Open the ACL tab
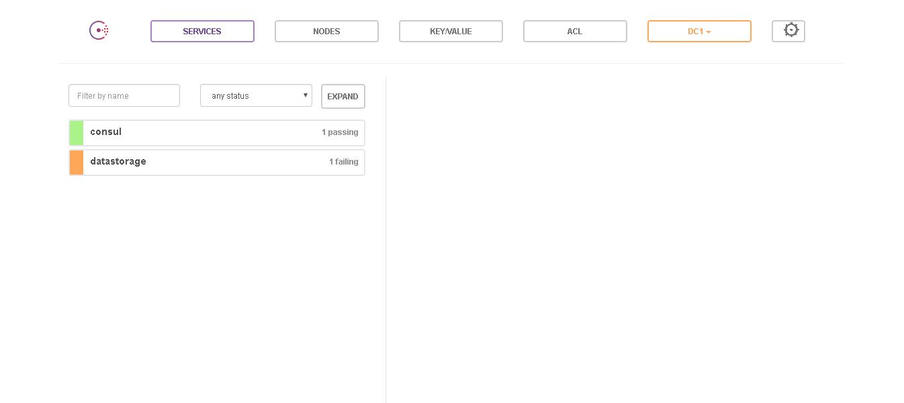 575,31
